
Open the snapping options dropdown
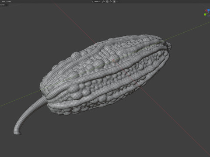tap(110, 2)
